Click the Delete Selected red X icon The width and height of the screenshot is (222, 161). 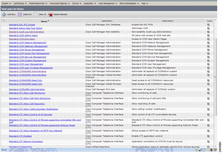point(50,14)
